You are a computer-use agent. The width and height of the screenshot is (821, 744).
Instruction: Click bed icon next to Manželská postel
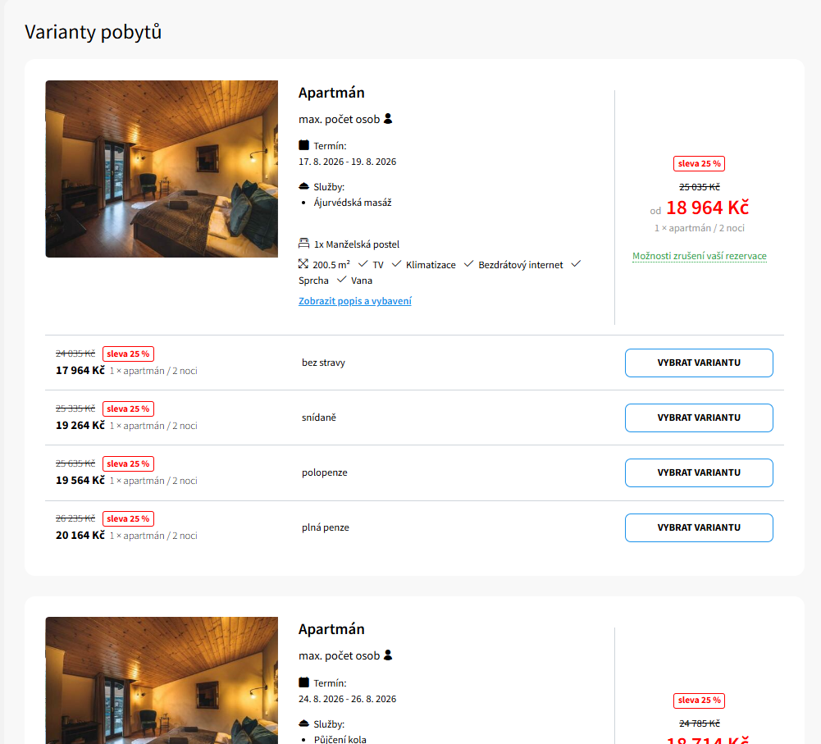[303, 243]
